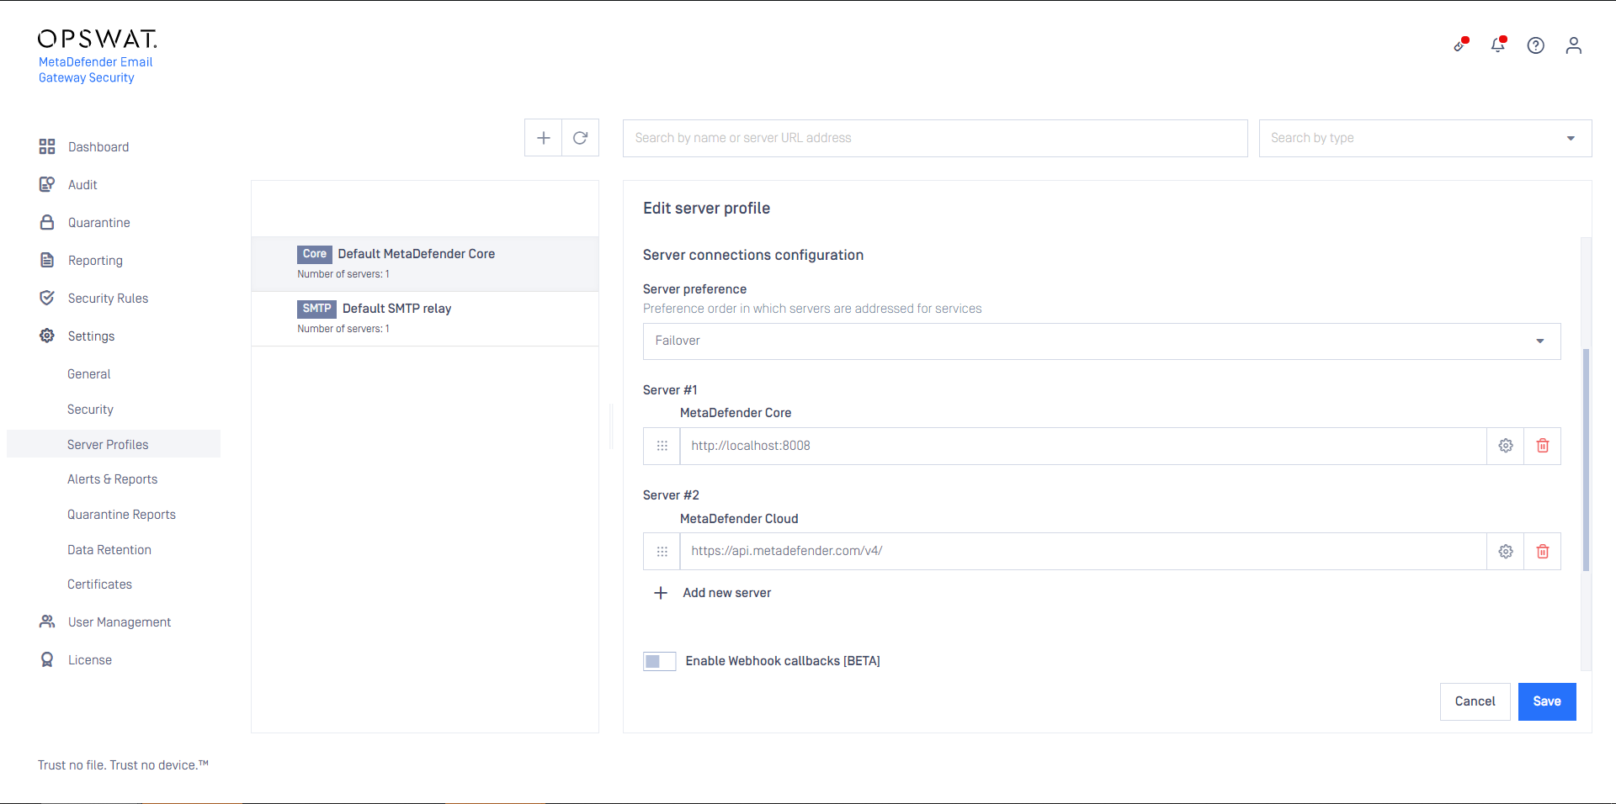Click the 'Server connections configuration' heading
Screen dimensions: 1616x804
tap(753, 255)
